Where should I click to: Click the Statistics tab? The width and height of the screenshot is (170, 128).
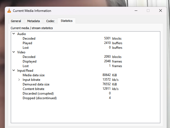point(66,21)
